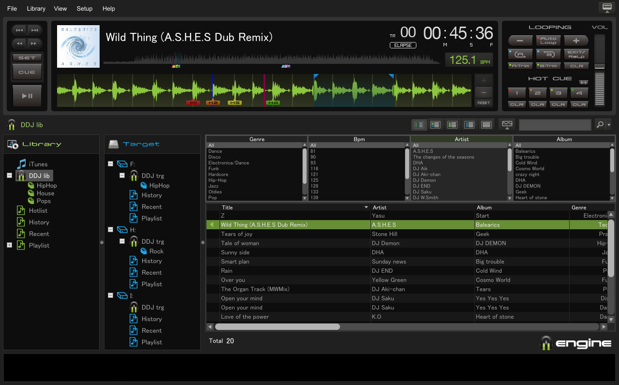Collapse the I: drive in Target
619x385 pixels.
point(110,296)
